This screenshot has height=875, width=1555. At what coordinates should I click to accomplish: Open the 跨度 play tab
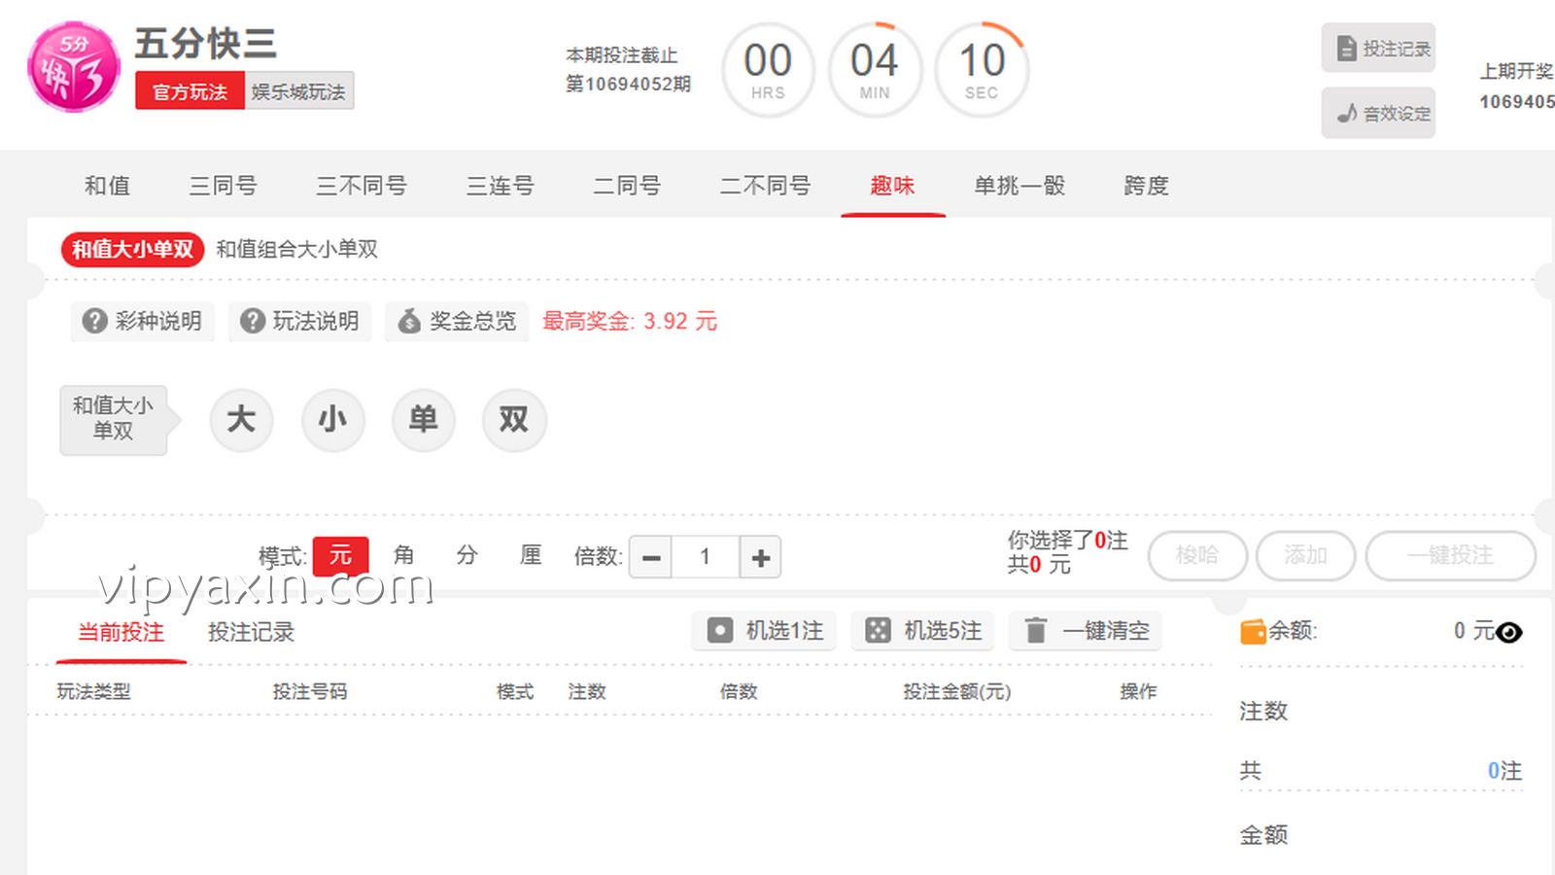1146,186
